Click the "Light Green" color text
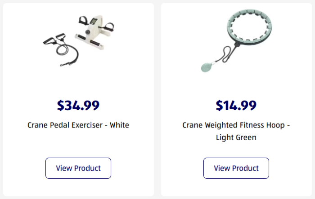The image size is (315, 199). point(236,137)
